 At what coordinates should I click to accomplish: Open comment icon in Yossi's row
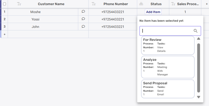pyautogui.click(x=83, y=19)
